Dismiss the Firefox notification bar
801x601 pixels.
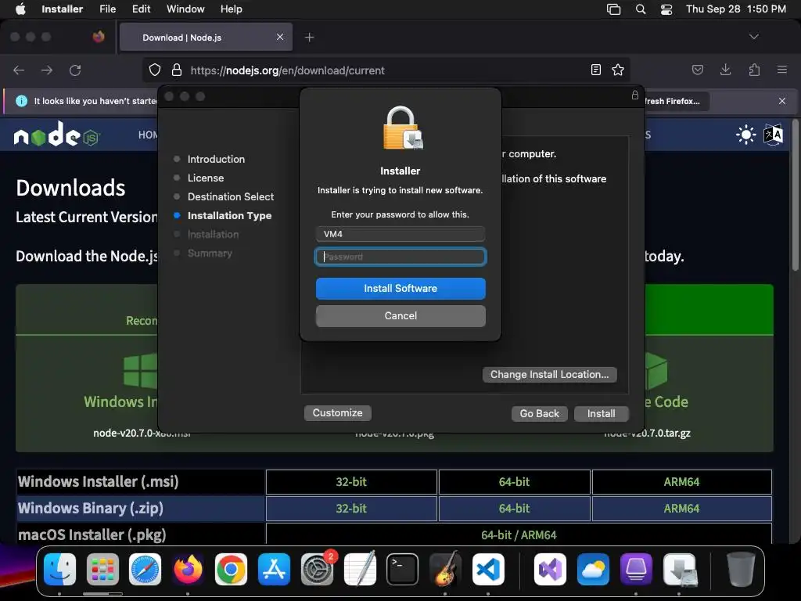[782, 101]
